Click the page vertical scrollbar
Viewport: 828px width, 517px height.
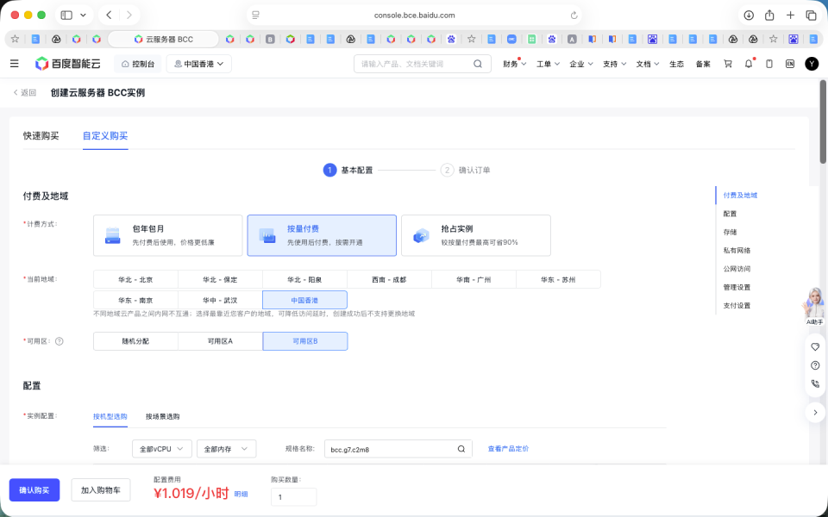click(x=823, y=121)
